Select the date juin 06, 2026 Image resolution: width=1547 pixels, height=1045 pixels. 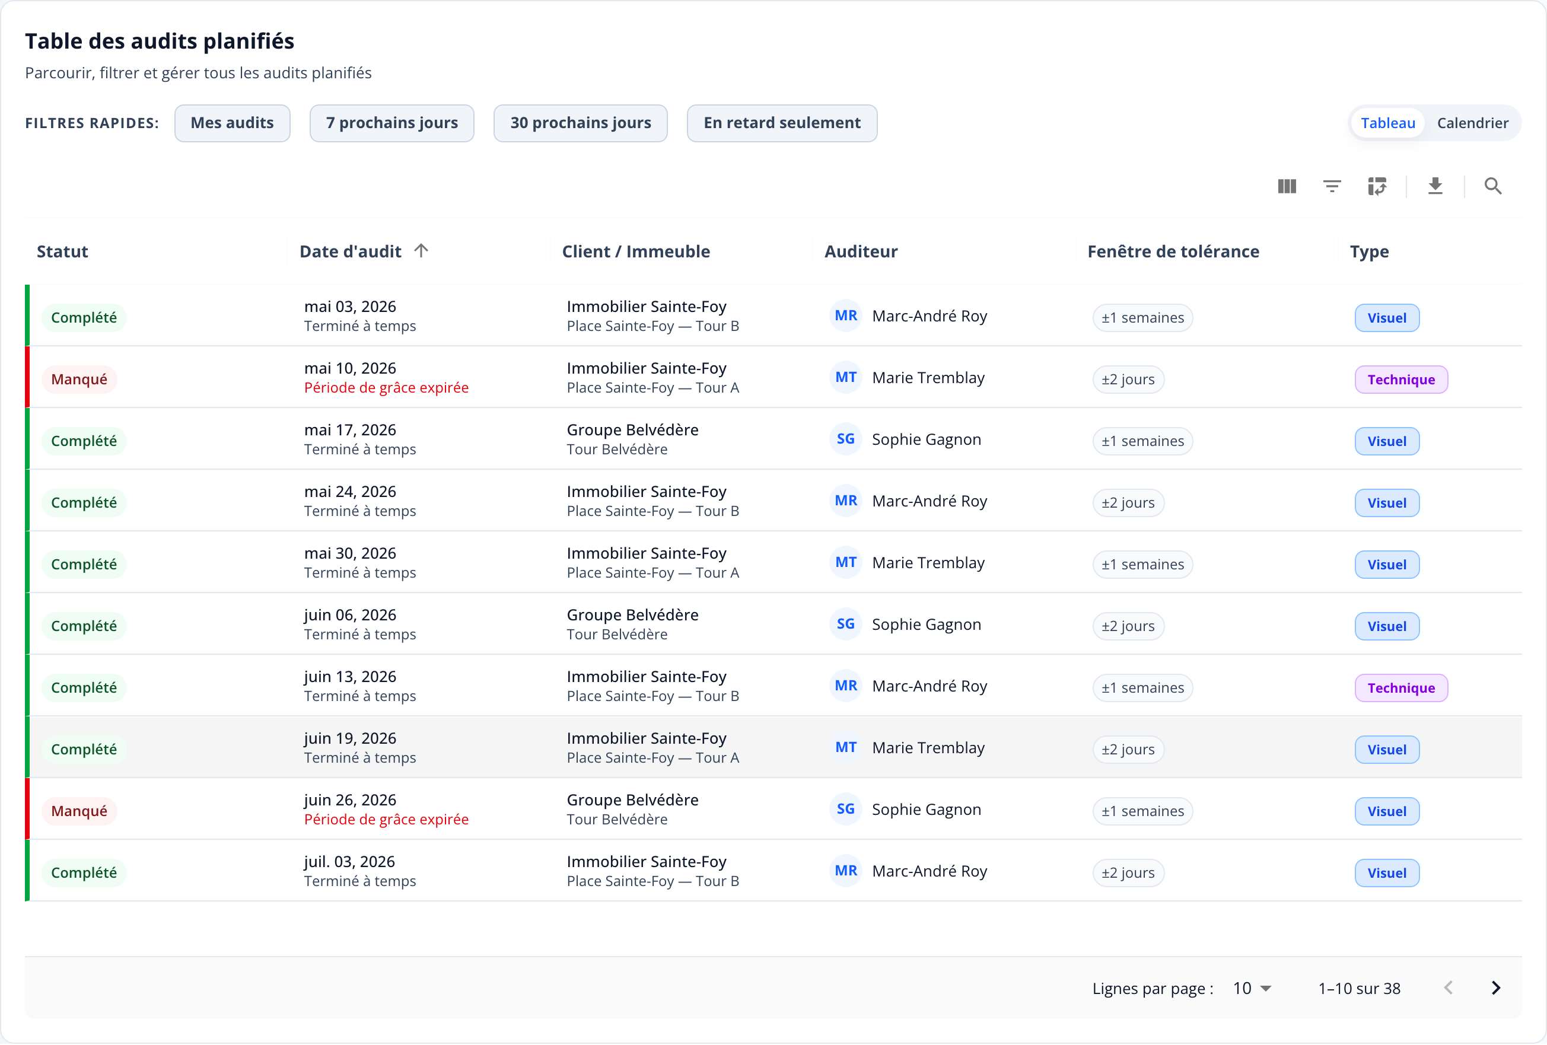coord(350,615)
